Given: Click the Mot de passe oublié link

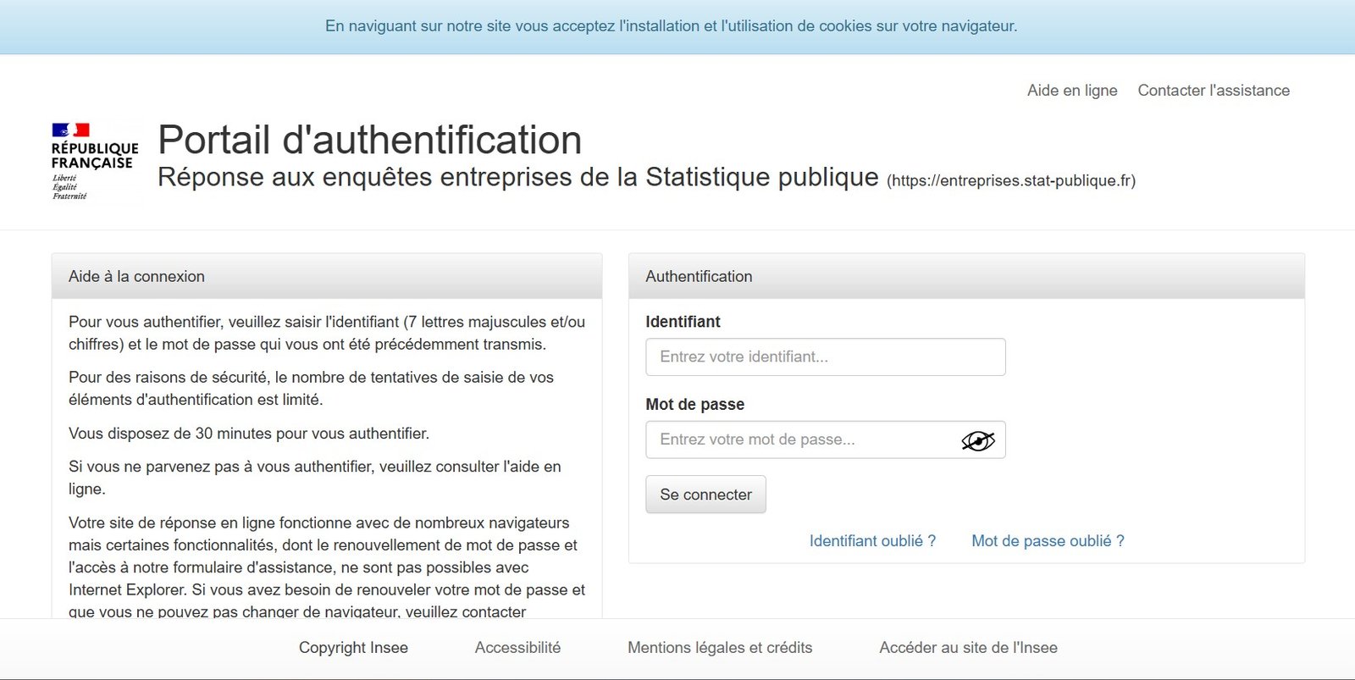Looking at the screenshot, I should coord(1047,540).
